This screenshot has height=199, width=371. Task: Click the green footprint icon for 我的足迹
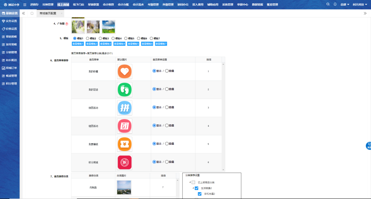125,89
